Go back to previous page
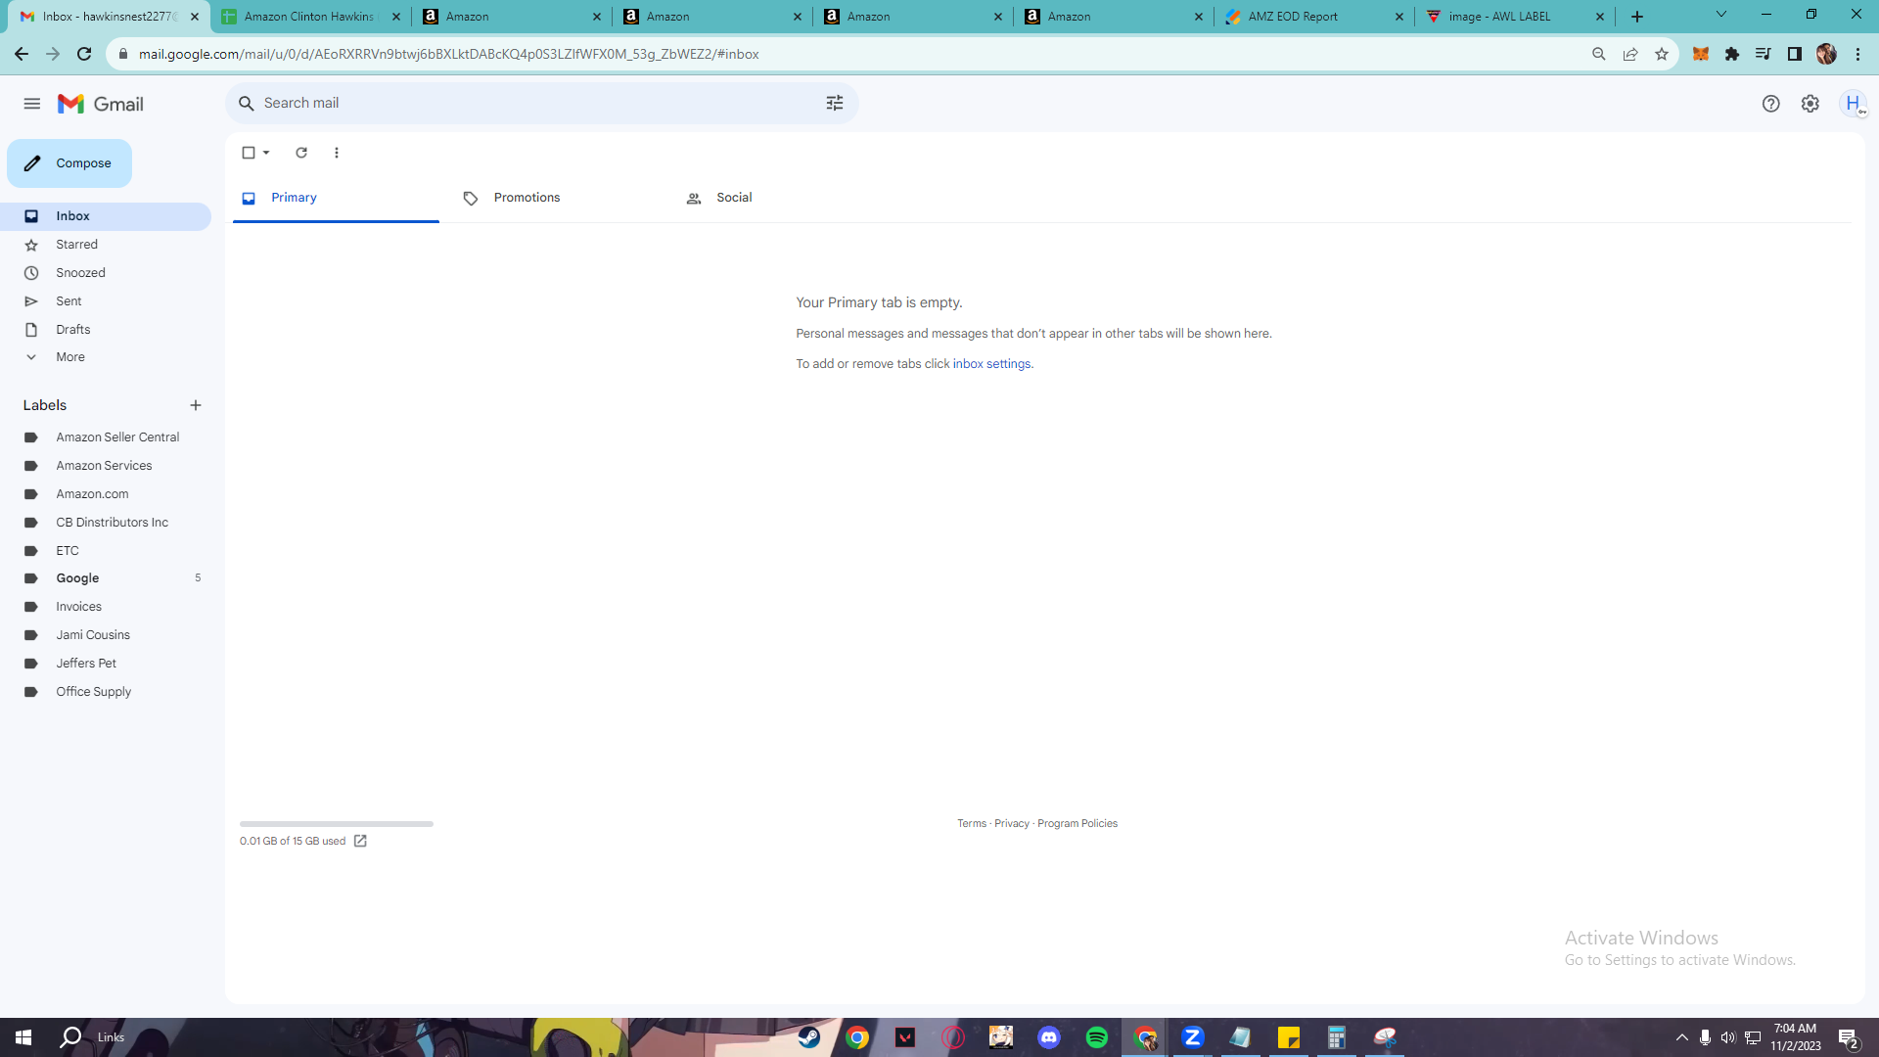This screenshot has width=1879, height=1057. 22,54
